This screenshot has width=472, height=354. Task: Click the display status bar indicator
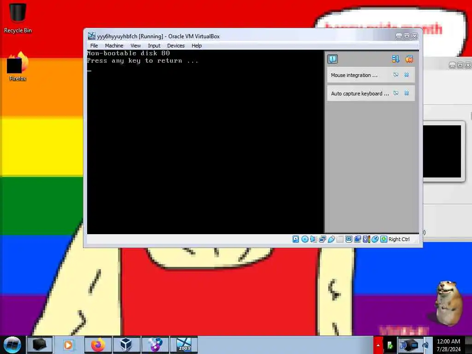click(348, 239)
